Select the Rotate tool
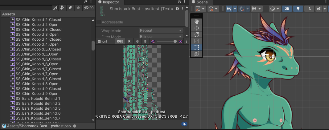 [197, 35]
